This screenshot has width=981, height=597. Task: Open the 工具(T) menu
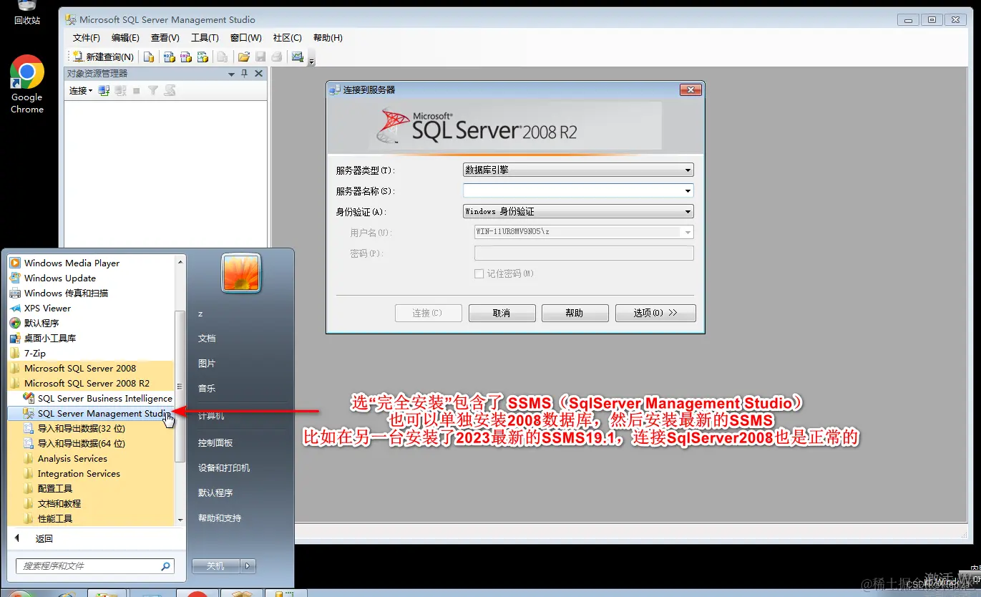pyautogui.click(x=205, y=38)
